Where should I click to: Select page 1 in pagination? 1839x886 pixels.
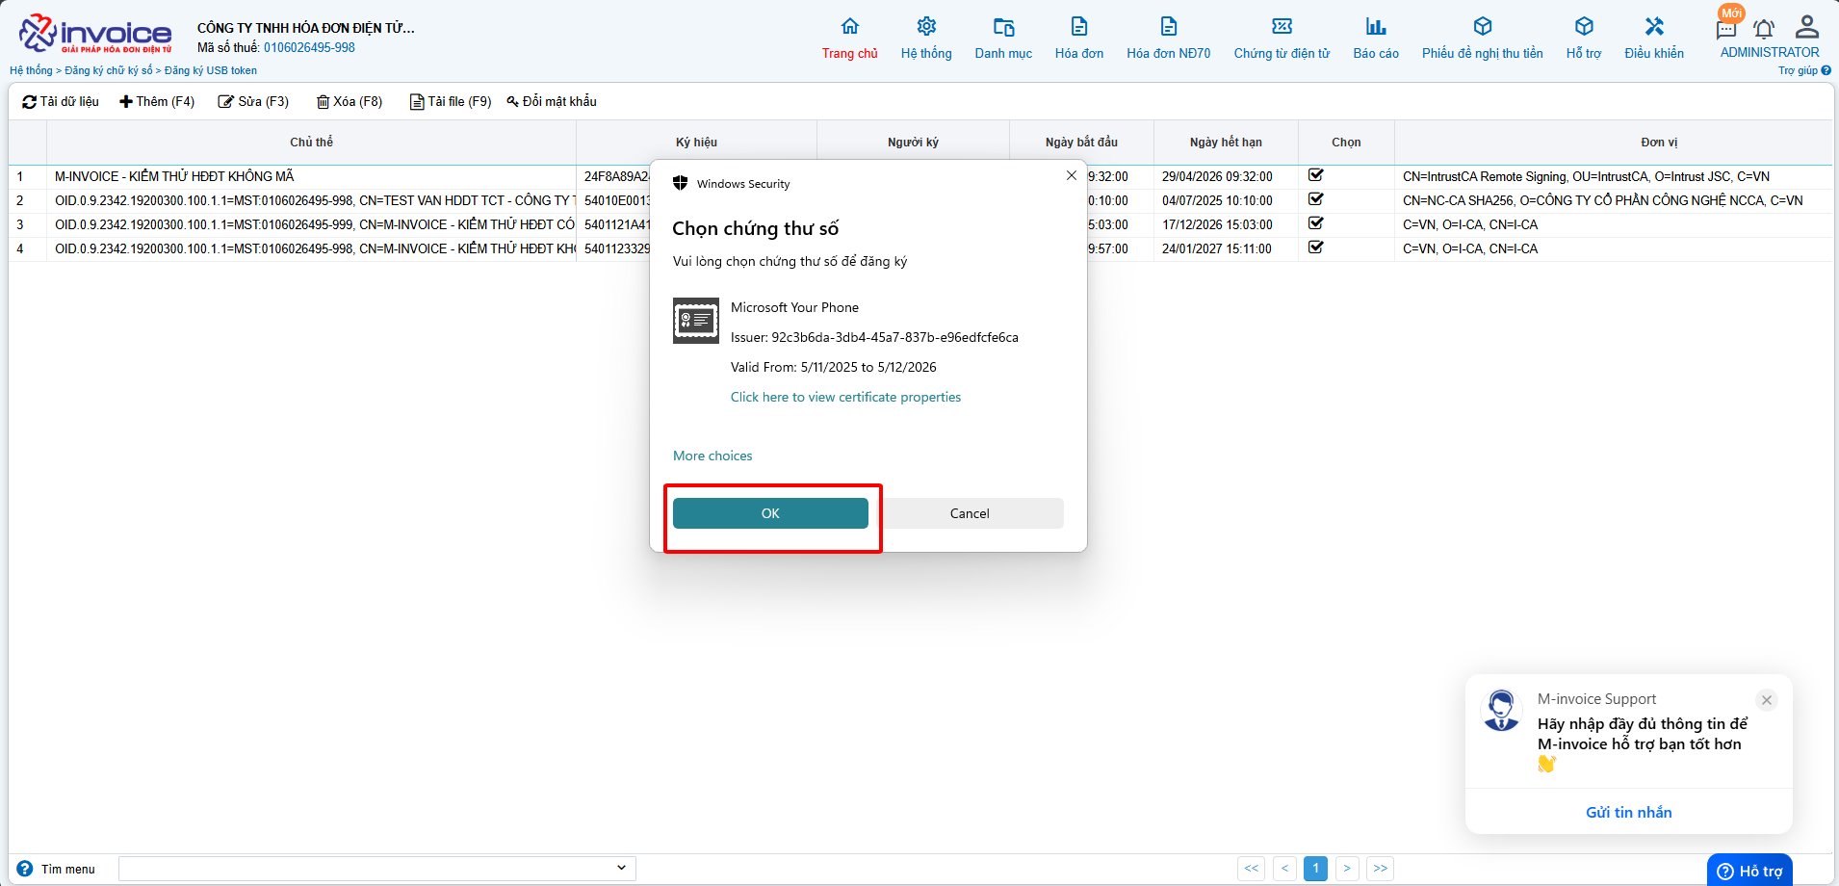pos(1316,869)
